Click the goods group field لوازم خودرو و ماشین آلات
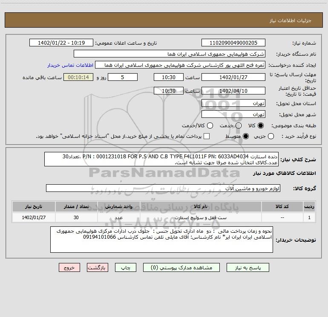The height and width of the screenshot is (317, 328). click(163, 188)
